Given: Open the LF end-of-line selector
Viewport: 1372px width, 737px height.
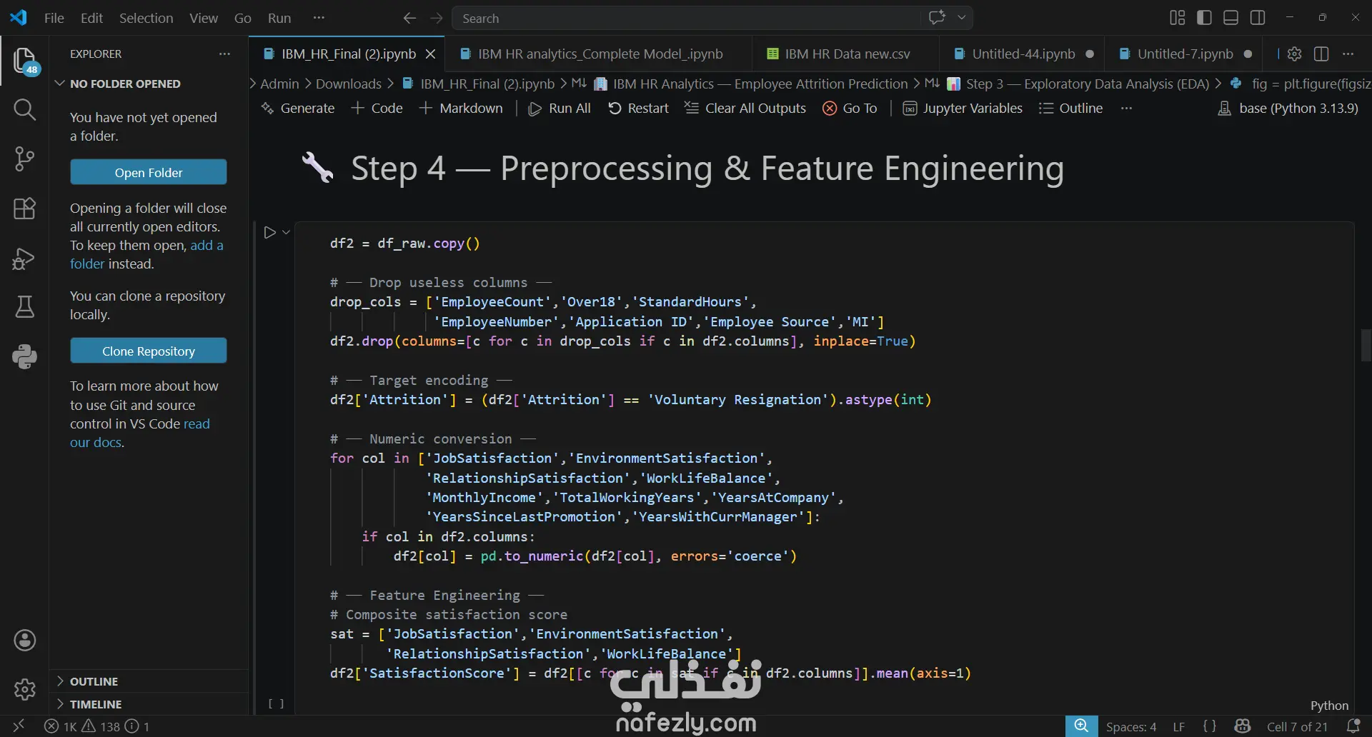Looking at the screenshot, I should click(1179, 726).
